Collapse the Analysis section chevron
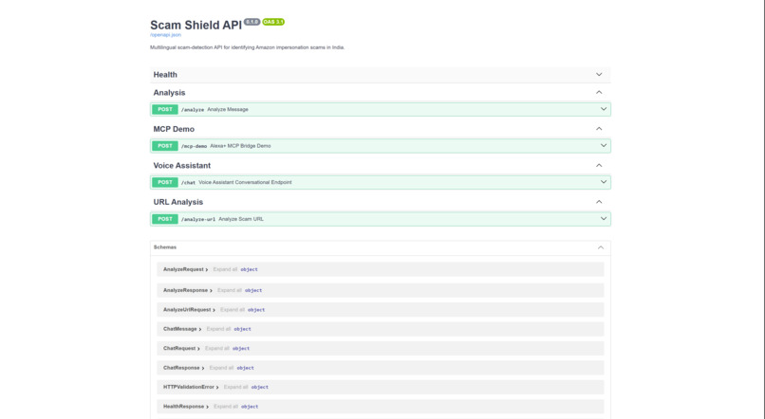 [x=599, y=92]
